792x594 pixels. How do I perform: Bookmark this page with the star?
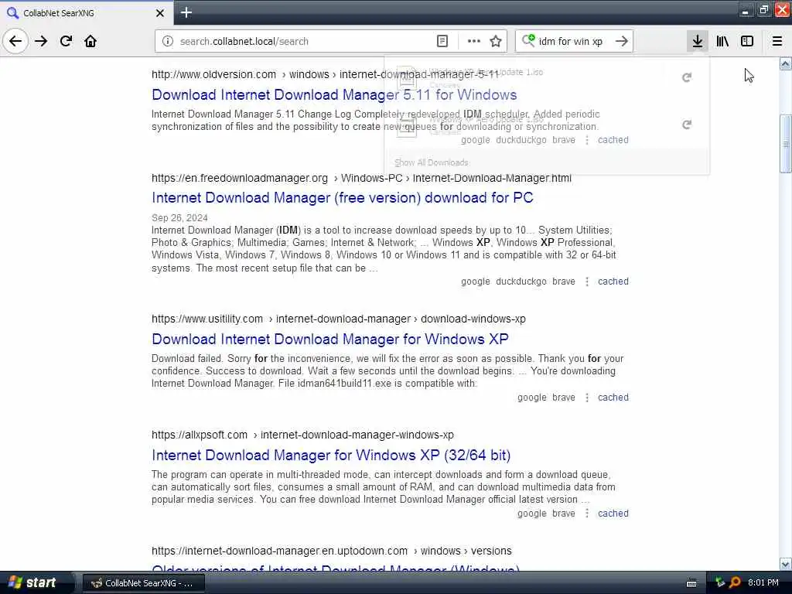pos(496,42)
